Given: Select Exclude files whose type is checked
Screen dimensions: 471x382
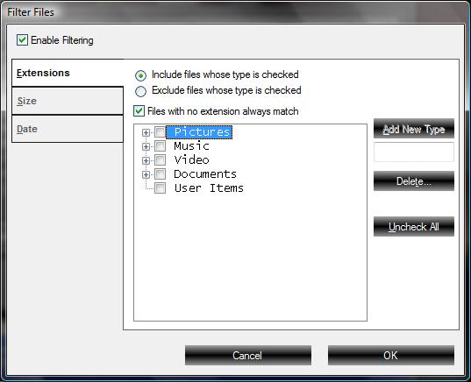Looking at the screenshot, I should pyautogui.click(x=140, y=91).
